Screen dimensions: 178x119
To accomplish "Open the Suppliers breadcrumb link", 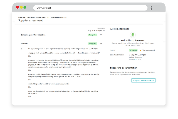I will point(41,18).
